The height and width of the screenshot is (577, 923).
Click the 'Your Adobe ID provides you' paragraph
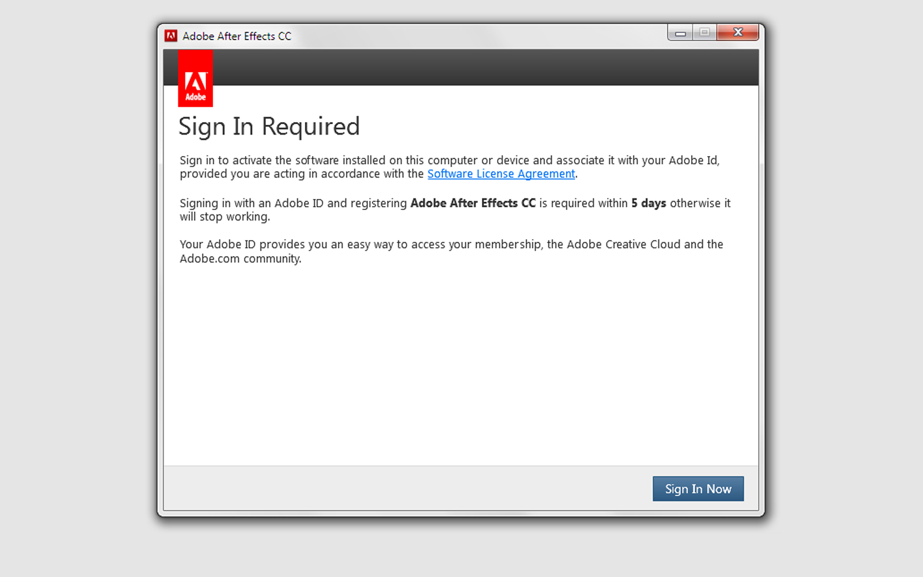(451, 251)
